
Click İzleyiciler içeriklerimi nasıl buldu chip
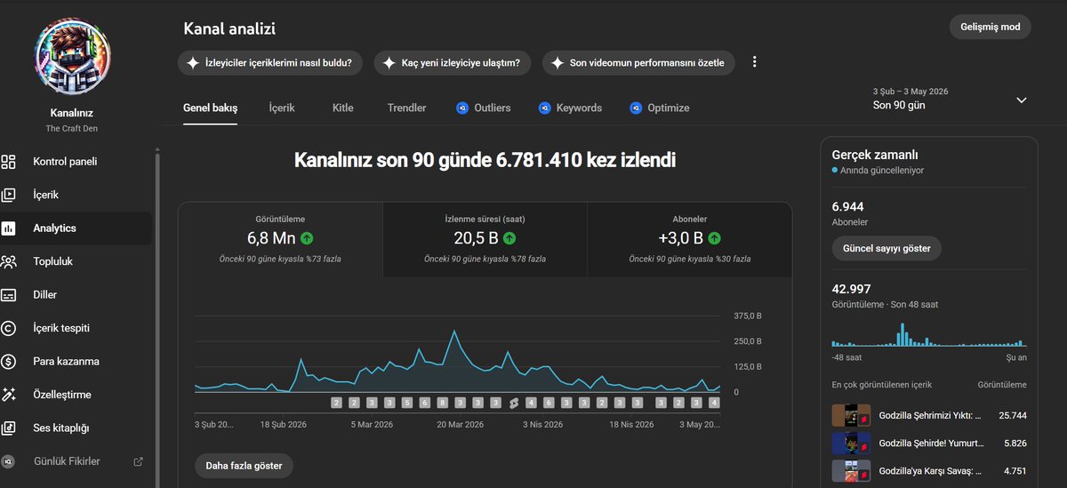[269, 63]
